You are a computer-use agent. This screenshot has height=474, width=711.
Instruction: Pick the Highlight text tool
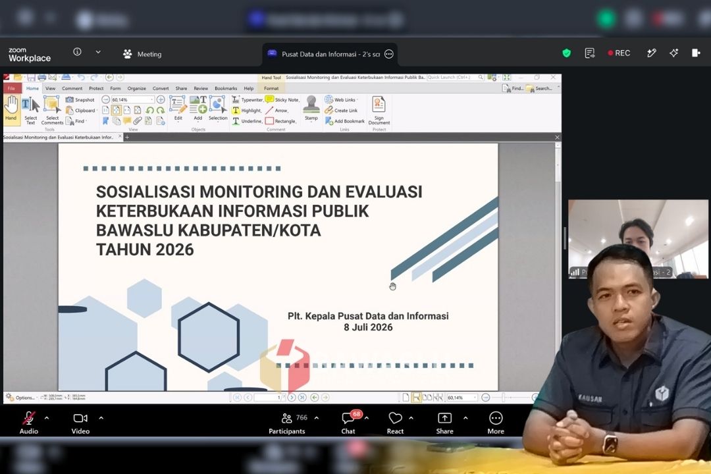coord(247,111)
